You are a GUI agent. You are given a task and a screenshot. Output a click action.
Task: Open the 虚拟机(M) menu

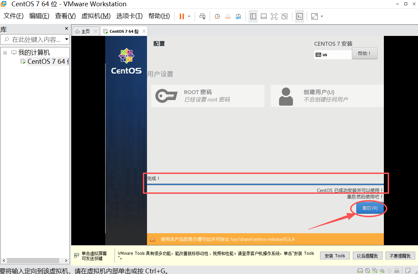96,16
